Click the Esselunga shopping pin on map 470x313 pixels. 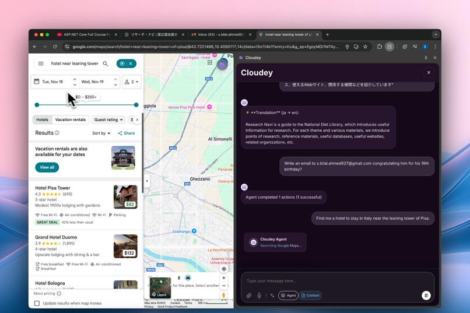194,231
